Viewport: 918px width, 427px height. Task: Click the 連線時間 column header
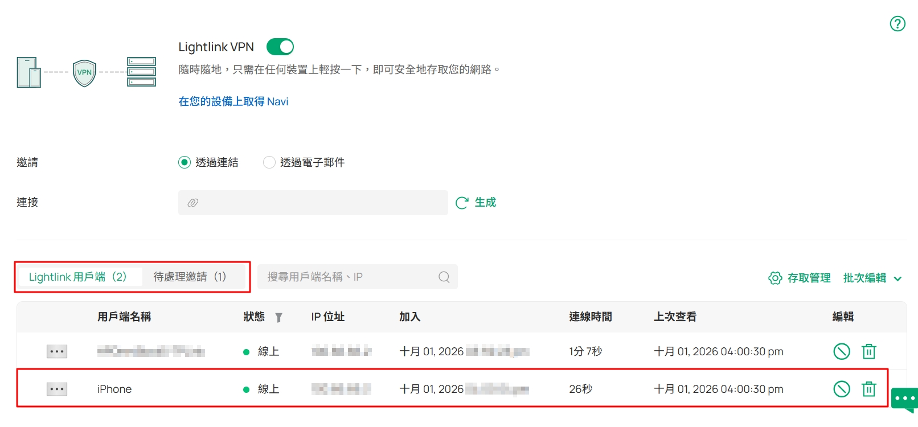(591, 317)
